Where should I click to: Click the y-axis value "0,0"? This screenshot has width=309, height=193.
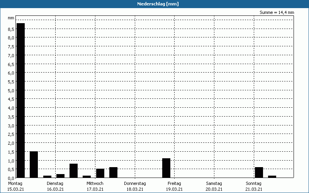click(x=11, y=178)
